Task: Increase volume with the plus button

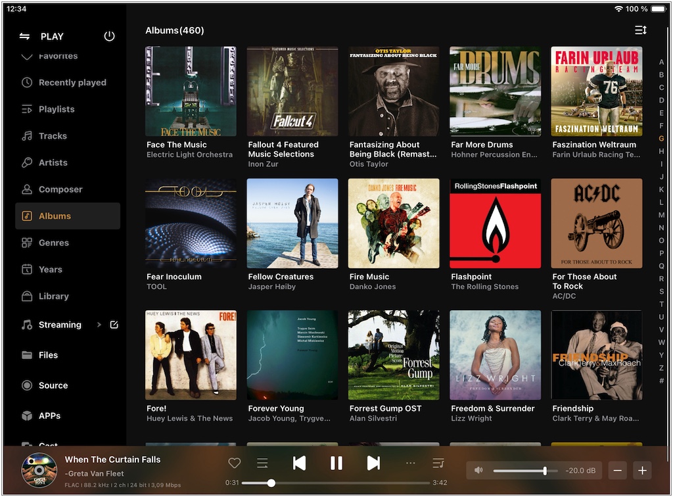Action: tap(643, 471)
